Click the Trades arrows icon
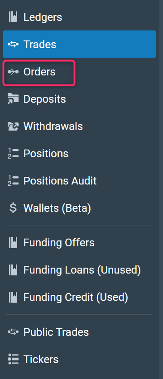The width and height of the screenshot is (163, 379). [13, 45]
